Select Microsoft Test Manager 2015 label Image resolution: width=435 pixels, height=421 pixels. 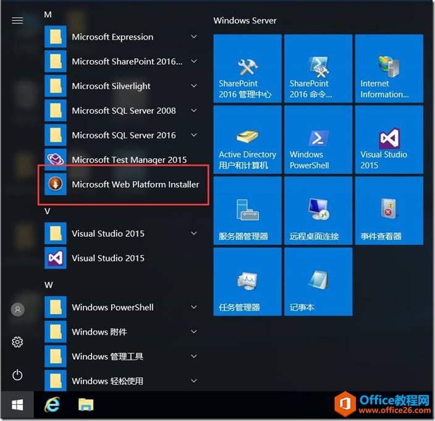point(129,160)
